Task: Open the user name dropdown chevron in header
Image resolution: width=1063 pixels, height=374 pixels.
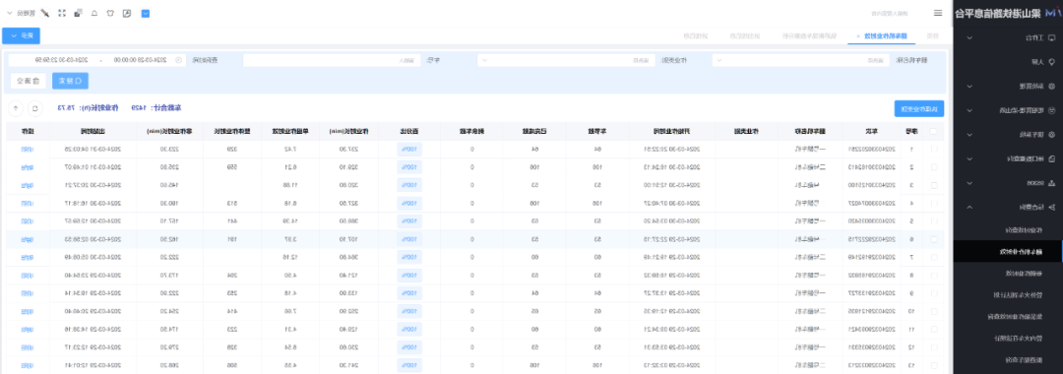Action: [9, 13]
